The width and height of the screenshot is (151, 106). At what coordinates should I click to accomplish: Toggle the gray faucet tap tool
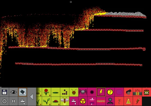[x=23, y=101]
